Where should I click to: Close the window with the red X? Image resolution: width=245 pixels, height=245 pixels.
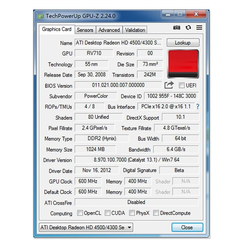coord(196,14)
